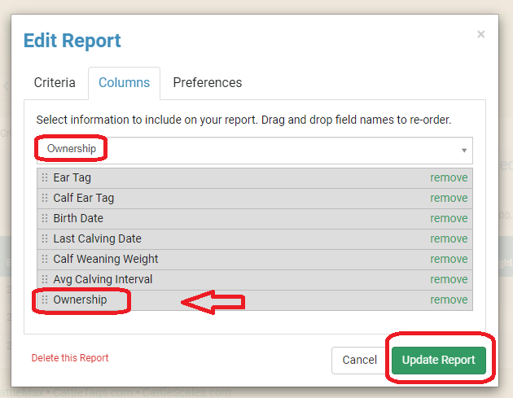Select the Columns tab
Screen dimensions: 513x398
coord(124,83)
